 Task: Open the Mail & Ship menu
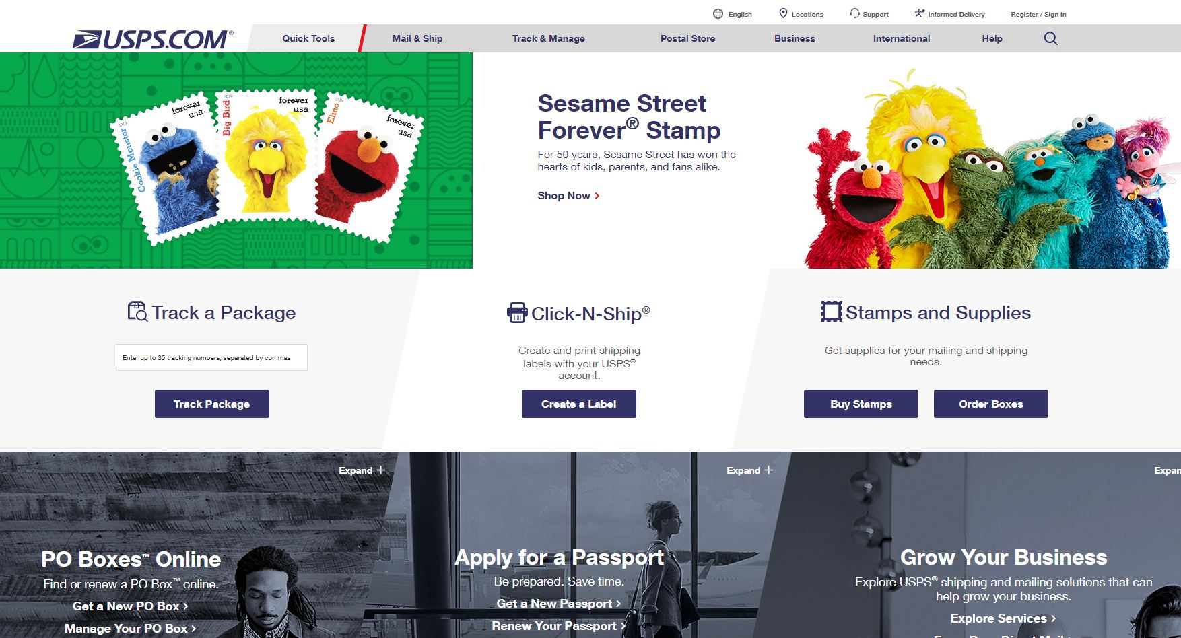point(417,38)
